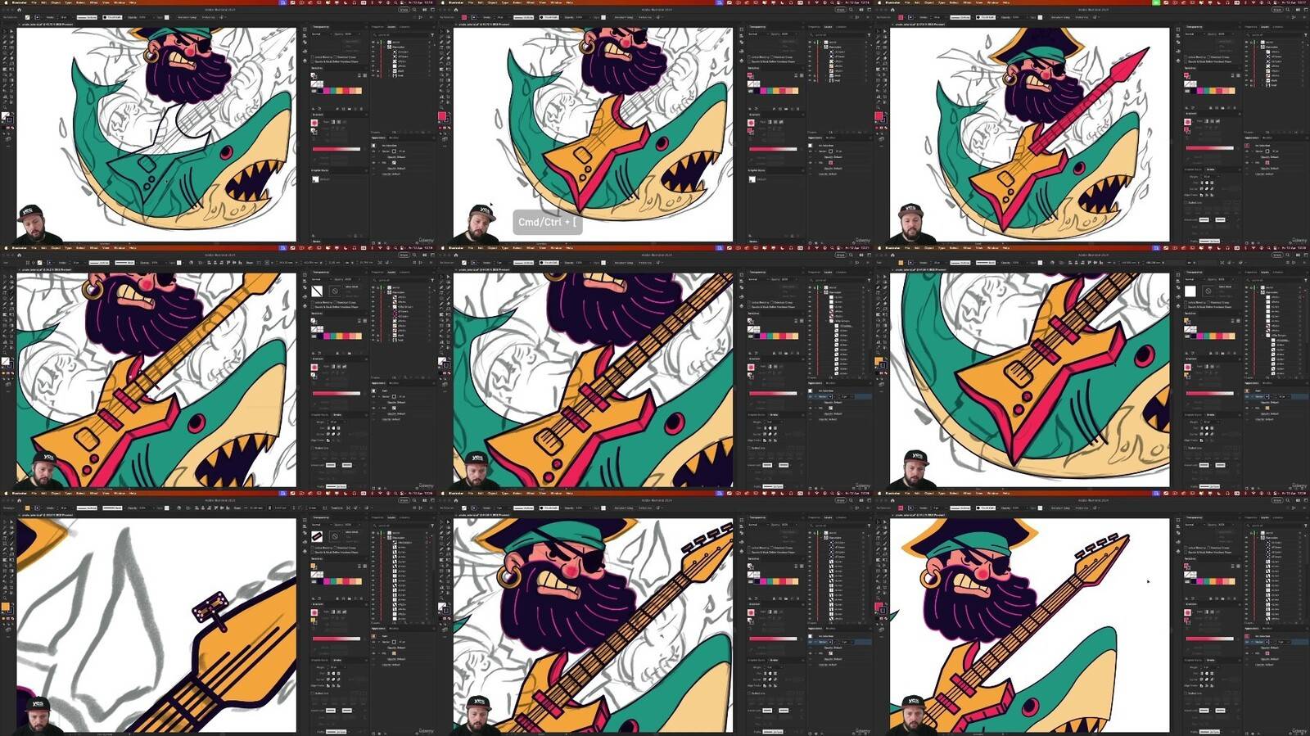
Task: Click Make Mask button in top-right frame
Action: 1226,41
